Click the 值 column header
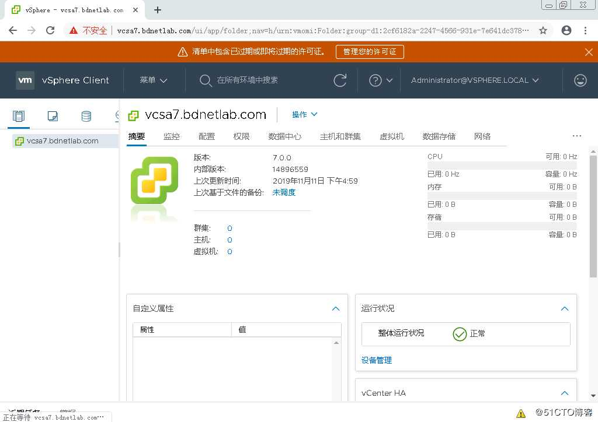Viewport: 598px width, 422px height. [286, 330]
